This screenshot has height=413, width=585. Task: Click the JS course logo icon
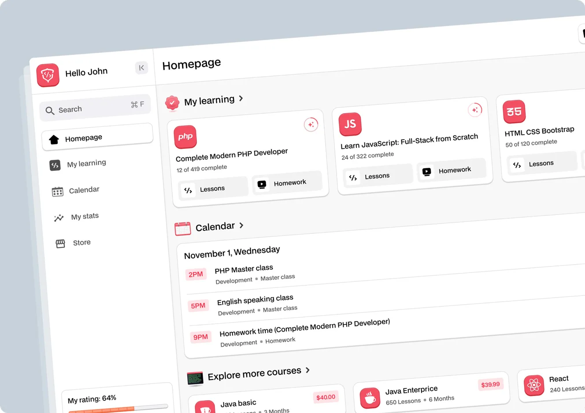coord(350,124)
